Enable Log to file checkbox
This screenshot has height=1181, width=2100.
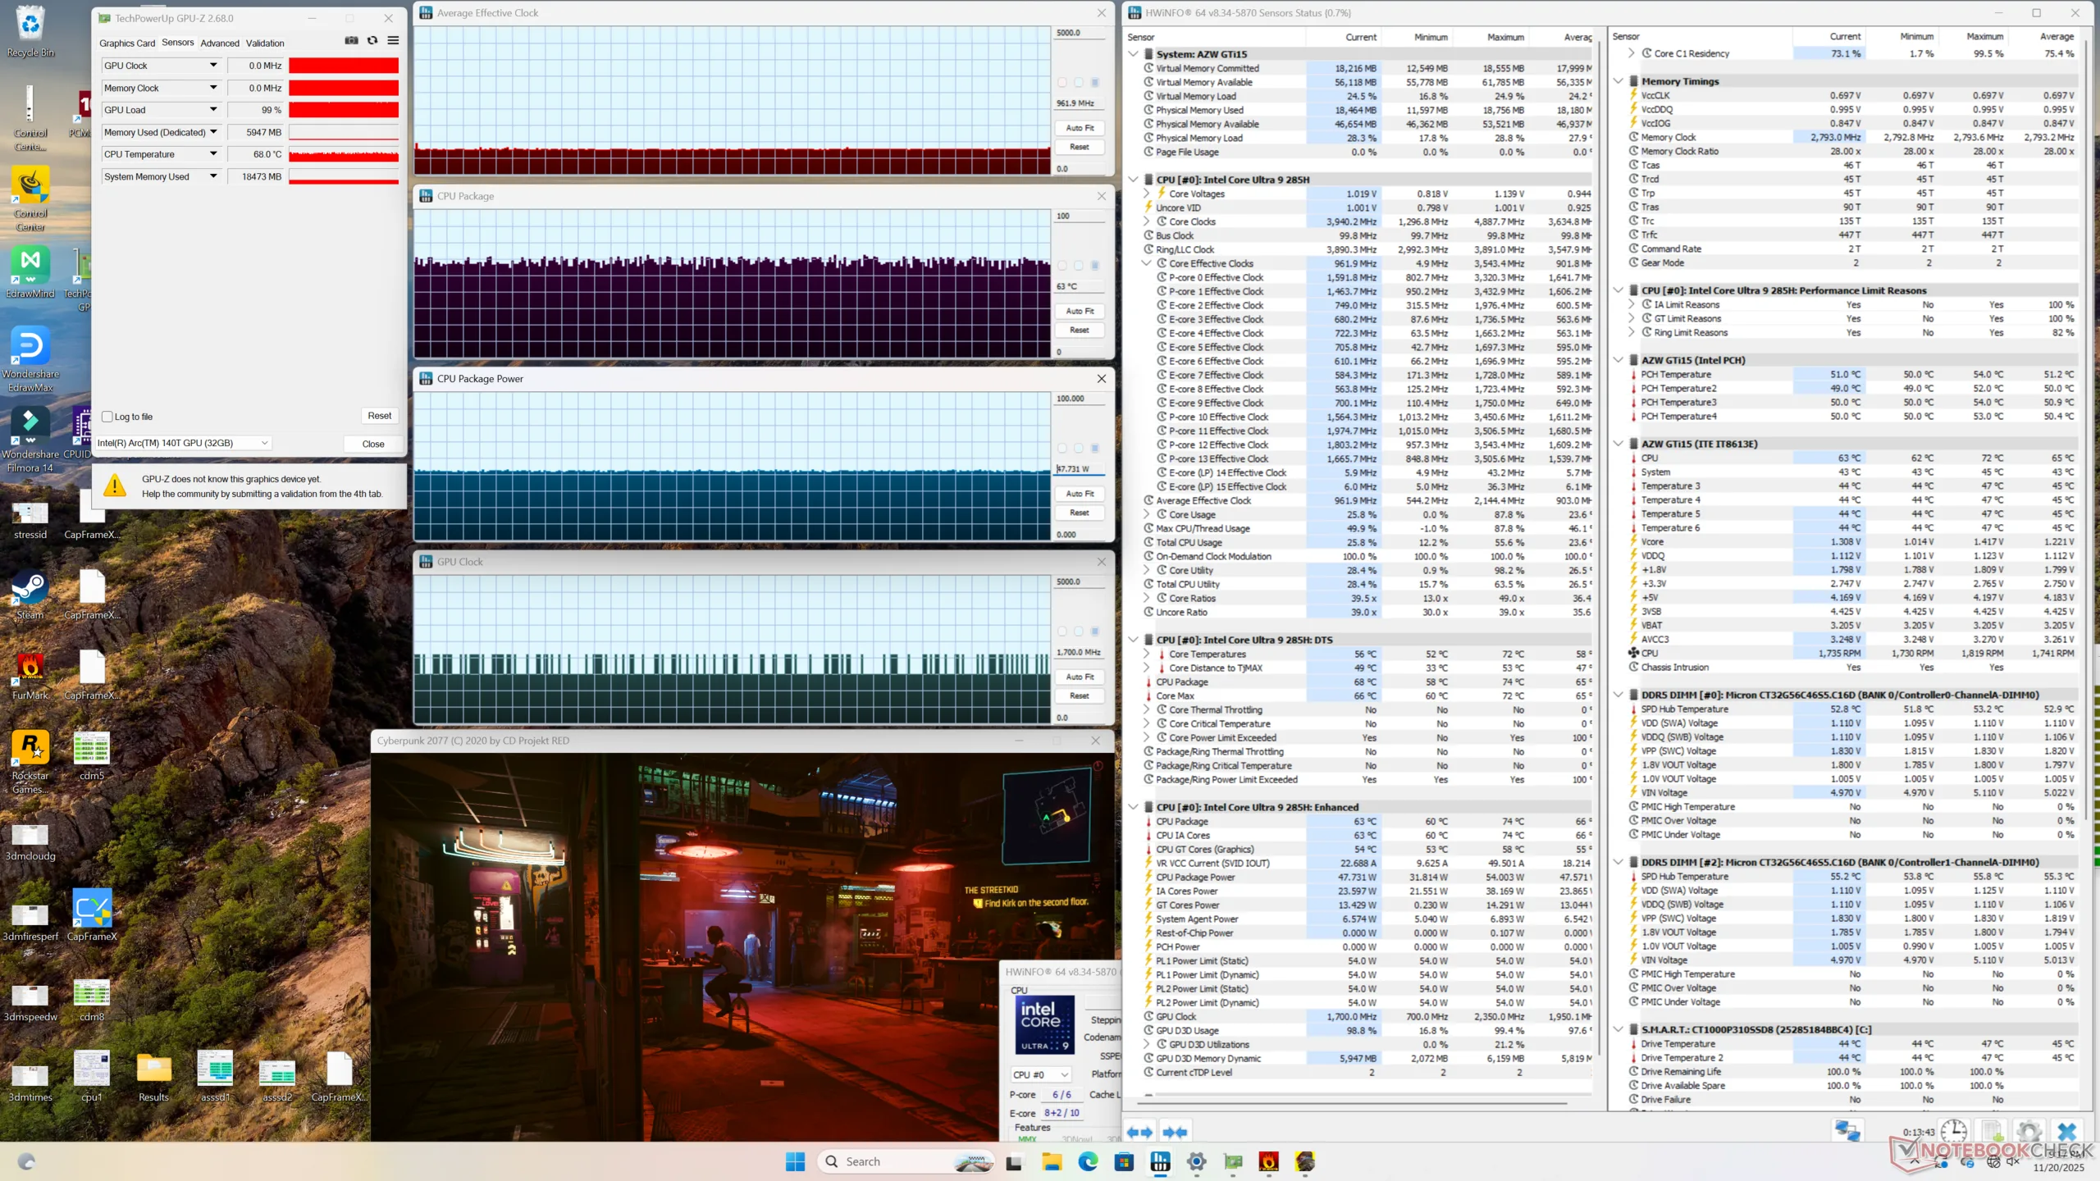107,417
